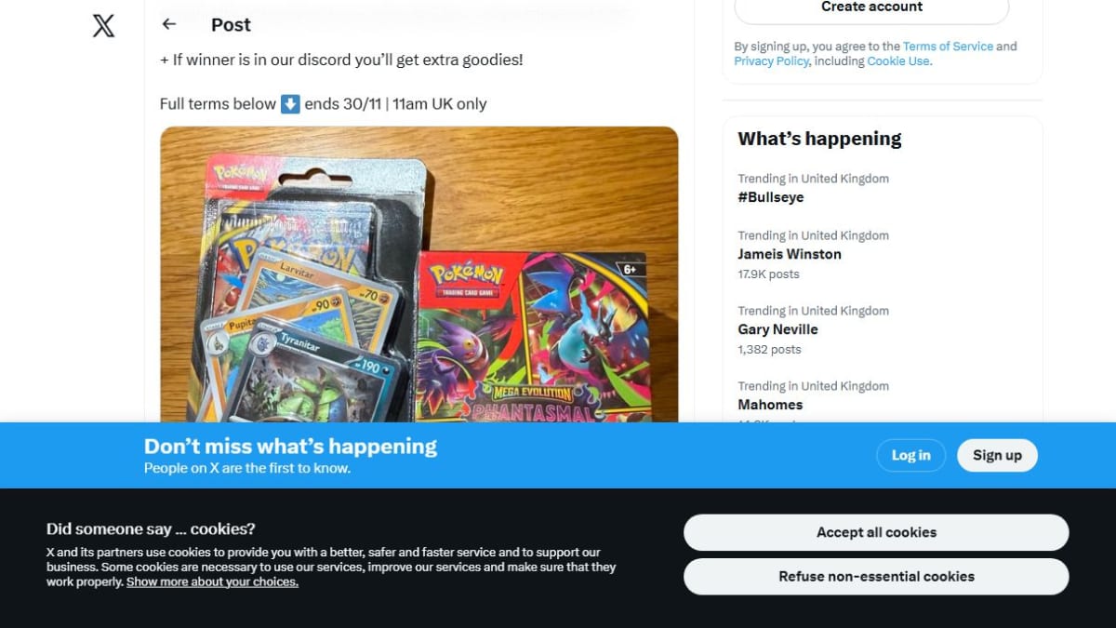Open the Cookie Use link
Viewport: 1116px width, 628px height.
[898, 61]
